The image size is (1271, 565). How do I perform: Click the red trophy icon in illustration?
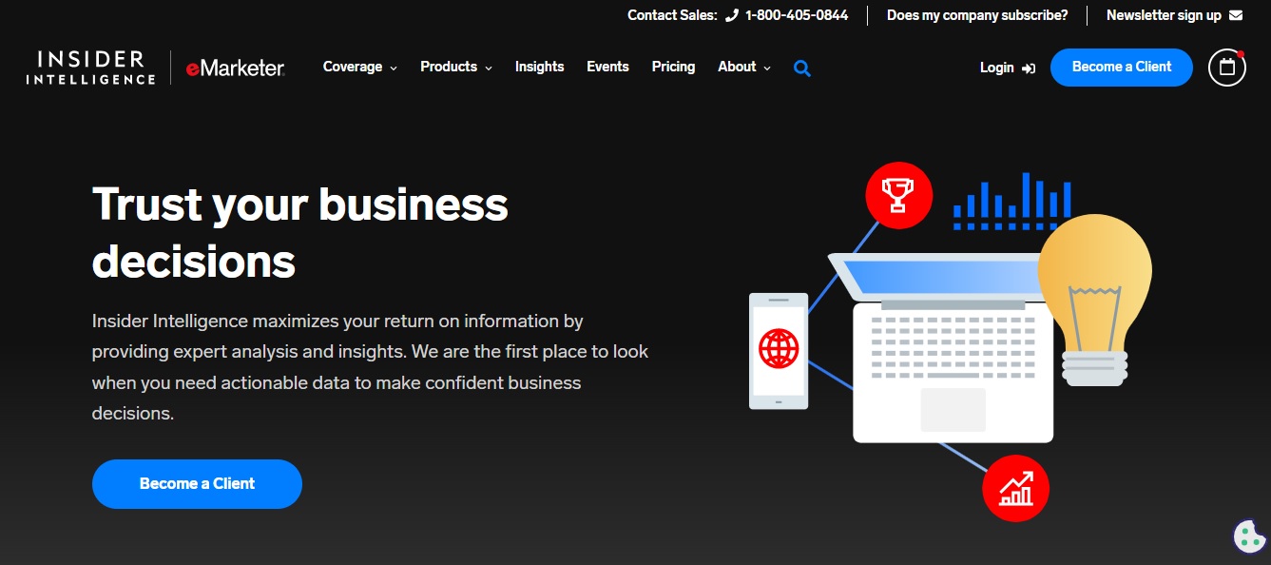pyautogui.click(x=897, y=195)
